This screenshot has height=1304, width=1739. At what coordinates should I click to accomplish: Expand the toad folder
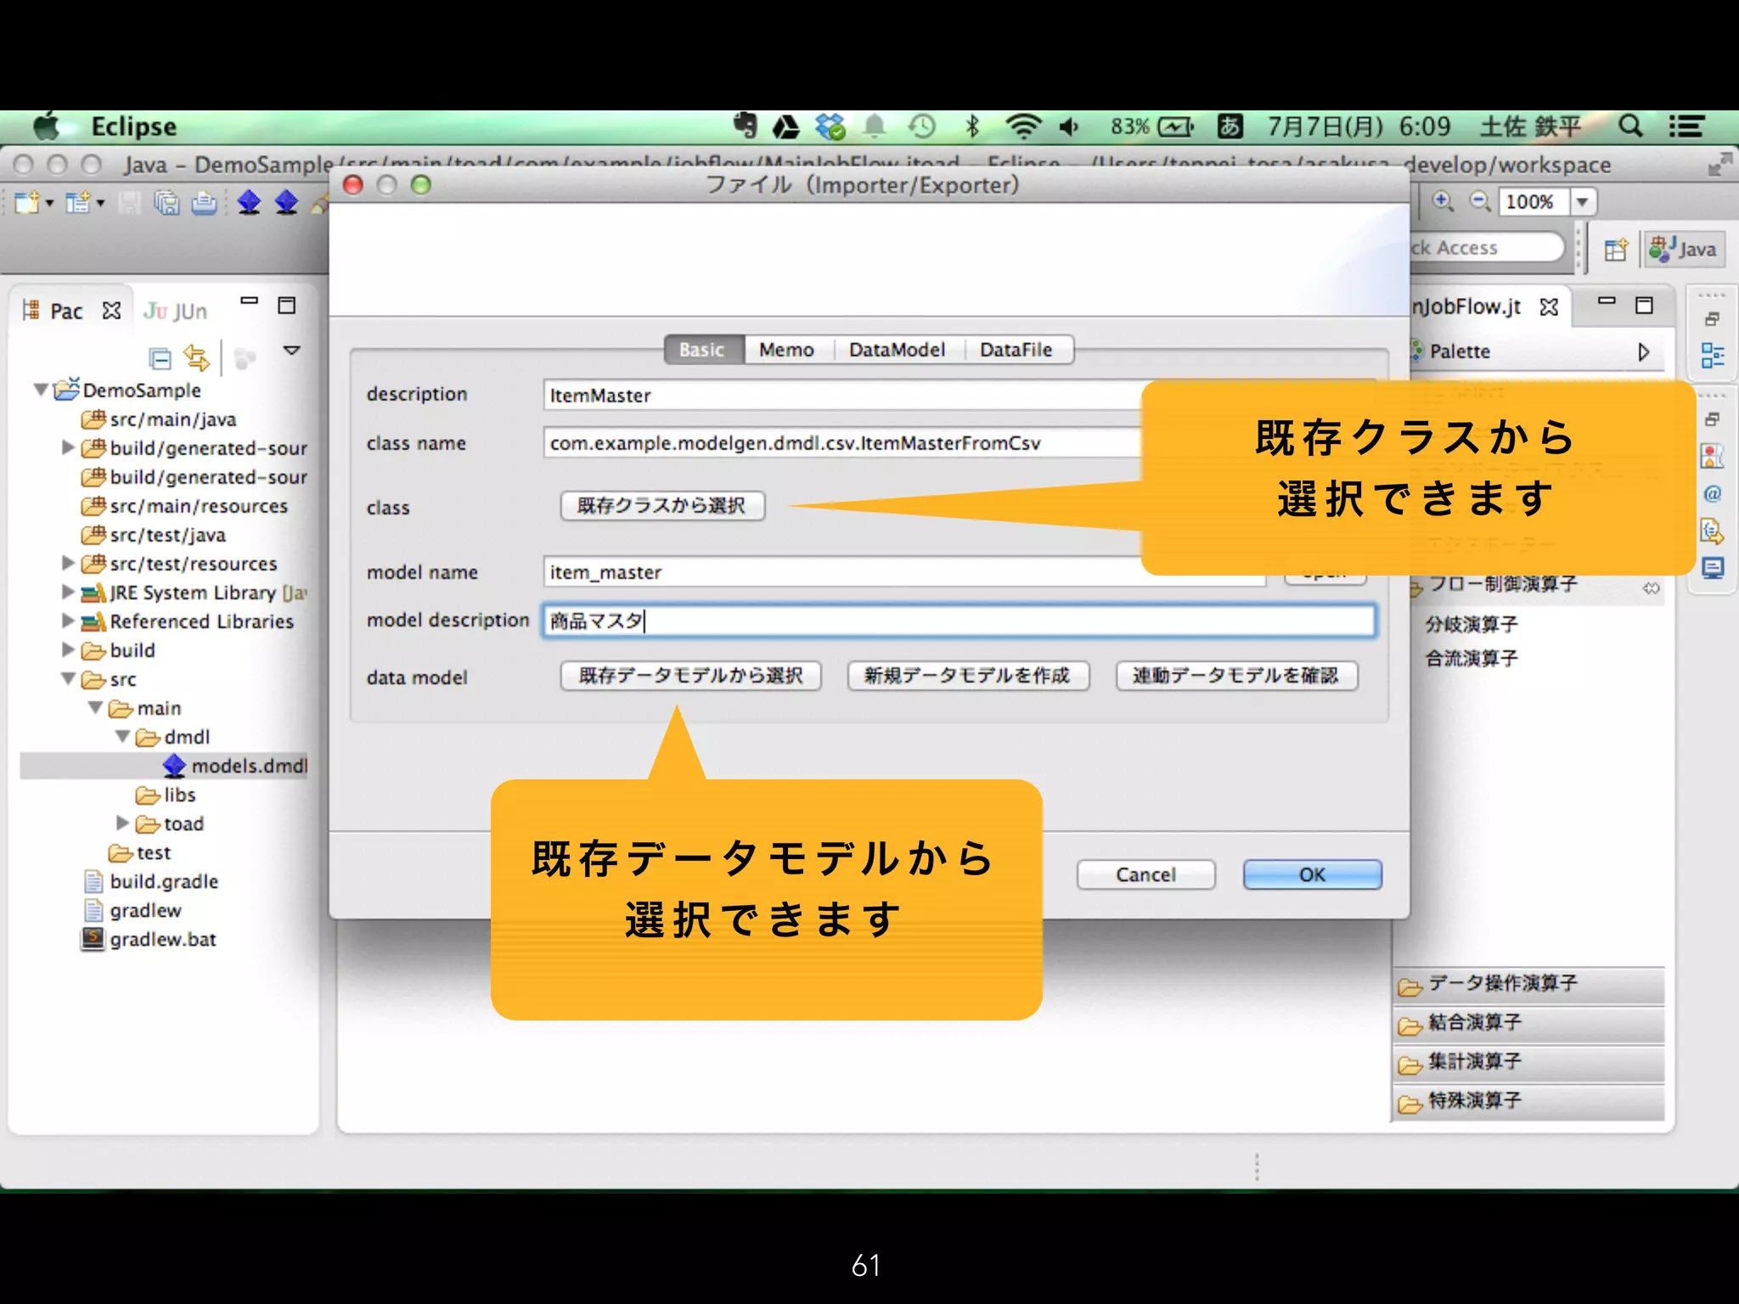[x=123, y=823]
